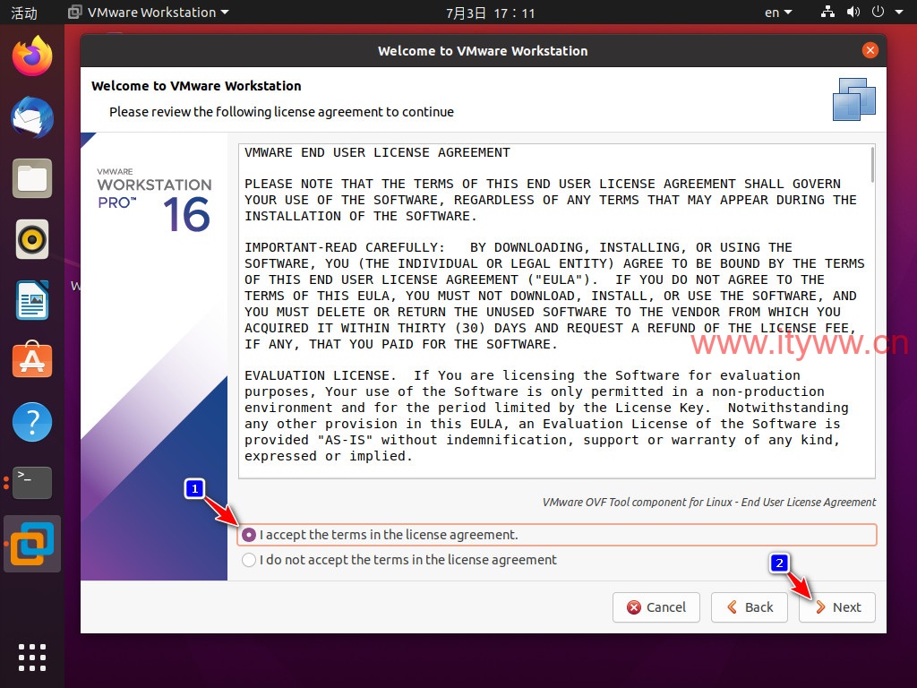Image resolution: width=917 pixels, height=688 pixels.
Task: Open Rhythmbox music player in the dock
Action: click(32, 239)
